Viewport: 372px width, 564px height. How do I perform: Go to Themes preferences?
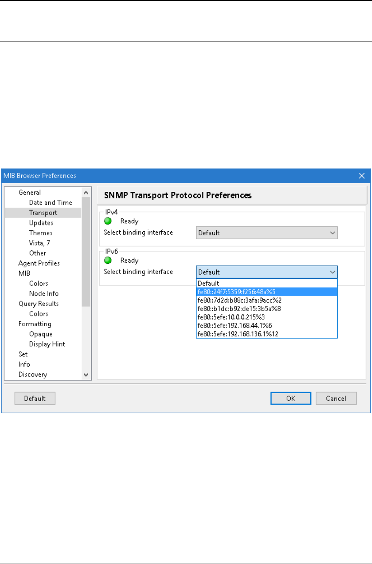(x=41, y=233)
